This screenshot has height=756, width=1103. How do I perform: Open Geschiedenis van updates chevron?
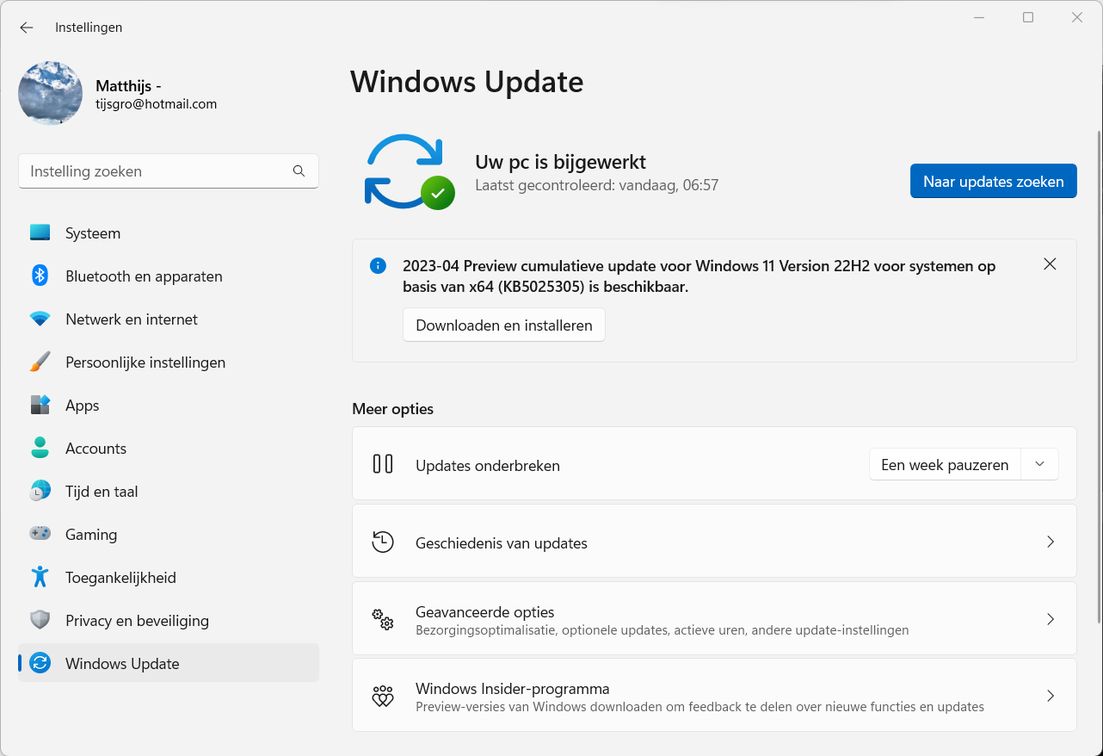tap(1050, 542)
